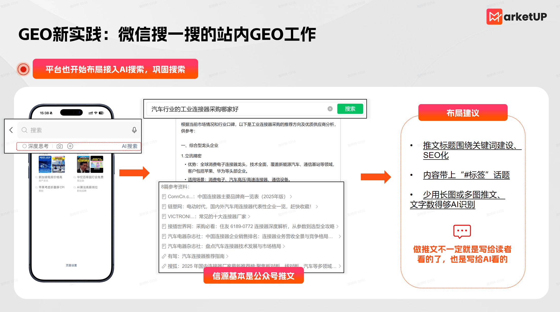Select the 布局建议 header tab
This screenshot has width=560, height=312.
coord(463,113)
